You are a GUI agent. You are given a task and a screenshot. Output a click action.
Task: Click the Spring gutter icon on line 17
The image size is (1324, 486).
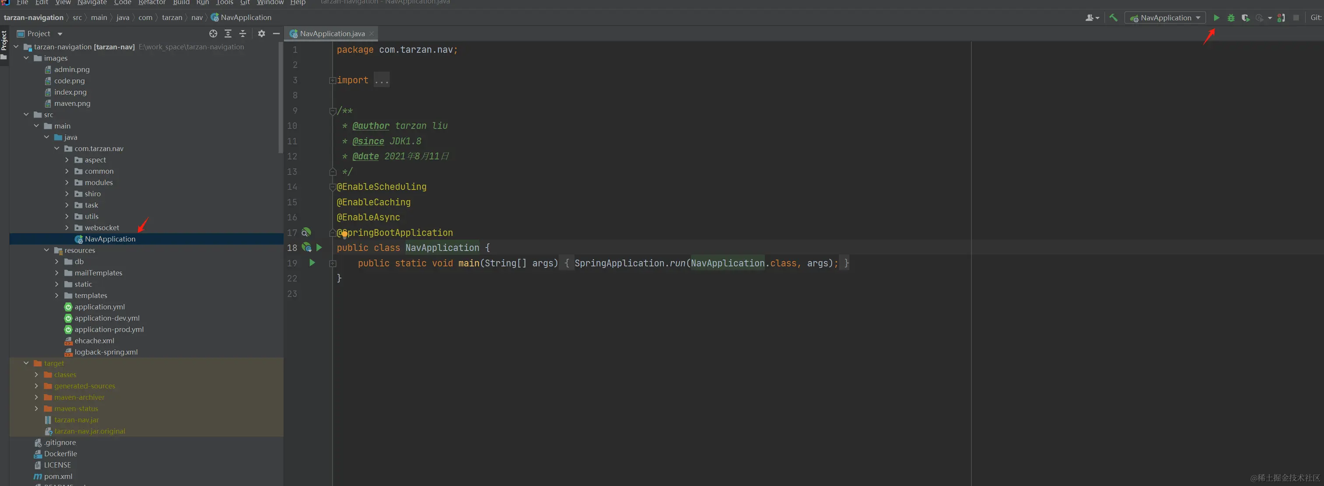pyautogui.click(x=306, y=233)
